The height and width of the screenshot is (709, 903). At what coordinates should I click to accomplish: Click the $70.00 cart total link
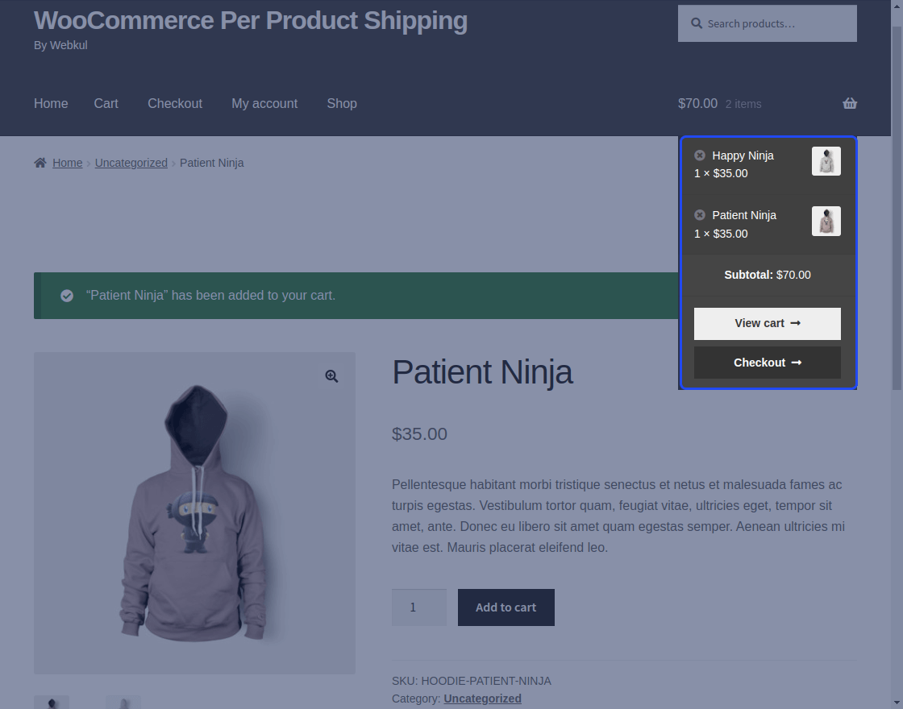(x=697, y=103)
